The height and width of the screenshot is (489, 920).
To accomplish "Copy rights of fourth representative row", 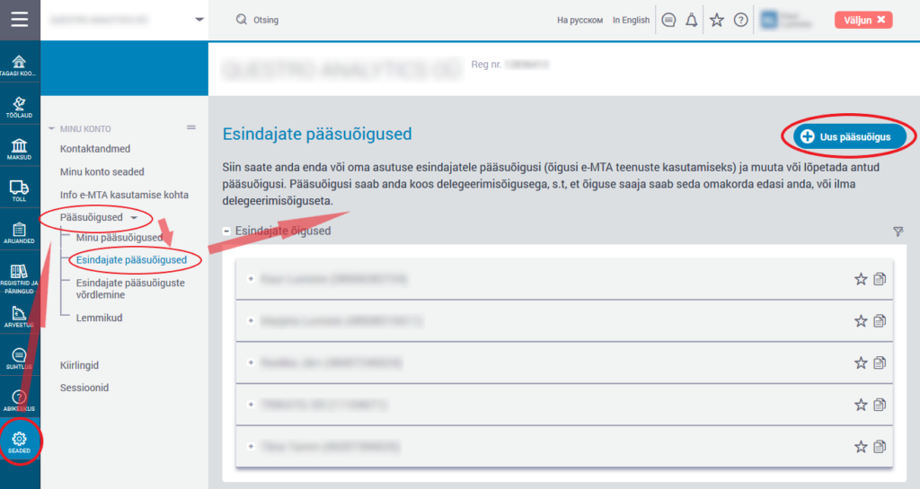I will click(880, 405).
